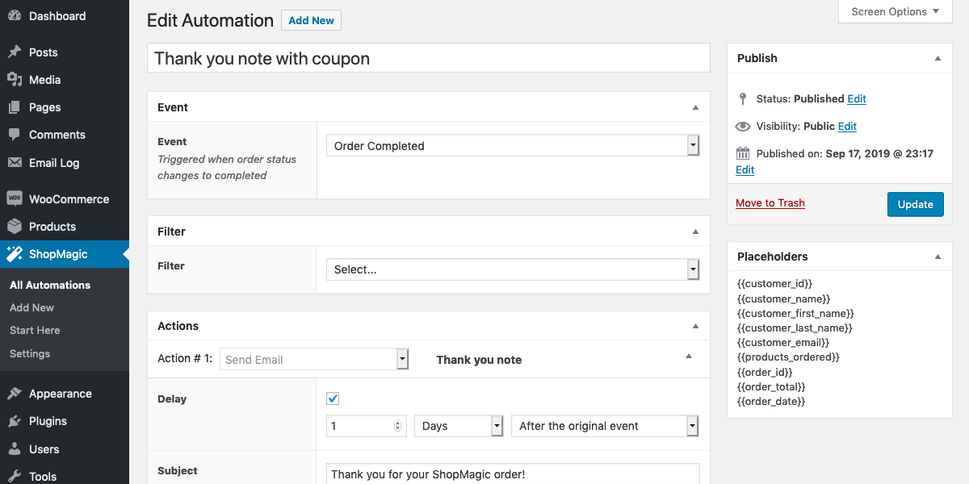Viewport: 969px width, 484px height.
Task: Open the Settings submenu item
Action: 30,353
